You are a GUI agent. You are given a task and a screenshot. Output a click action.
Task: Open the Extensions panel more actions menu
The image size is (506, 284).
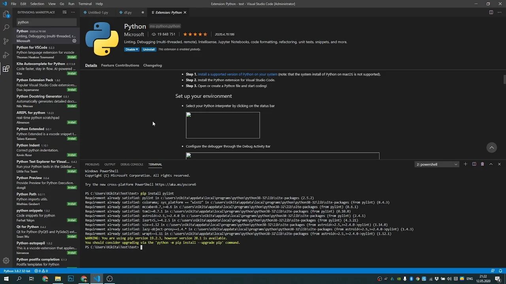[x=73, y=12]
